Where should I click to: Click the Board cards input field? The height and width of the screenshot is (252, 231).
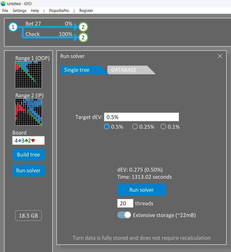(28, 140)
